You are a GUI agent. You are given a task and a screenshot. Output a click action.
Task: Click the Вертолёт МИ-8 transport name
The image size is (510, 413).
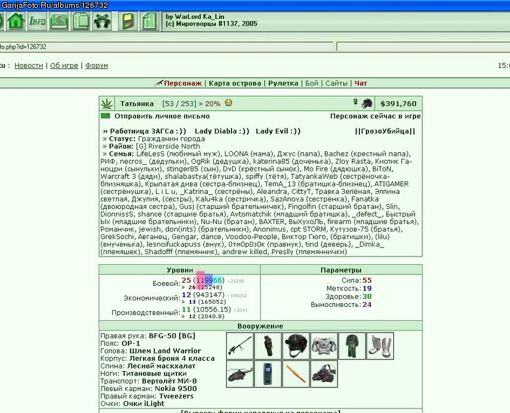click(x=170, y=381)
